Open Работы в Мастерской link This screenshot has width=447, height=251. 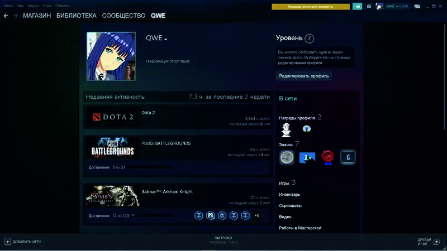coord(300,228)
